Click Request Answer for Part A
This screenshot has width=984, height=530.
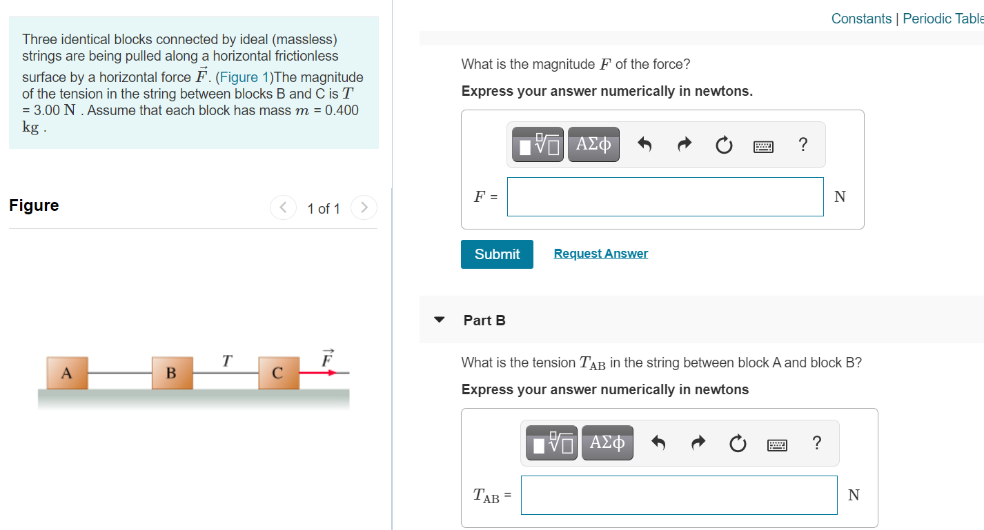click(600, 253)
